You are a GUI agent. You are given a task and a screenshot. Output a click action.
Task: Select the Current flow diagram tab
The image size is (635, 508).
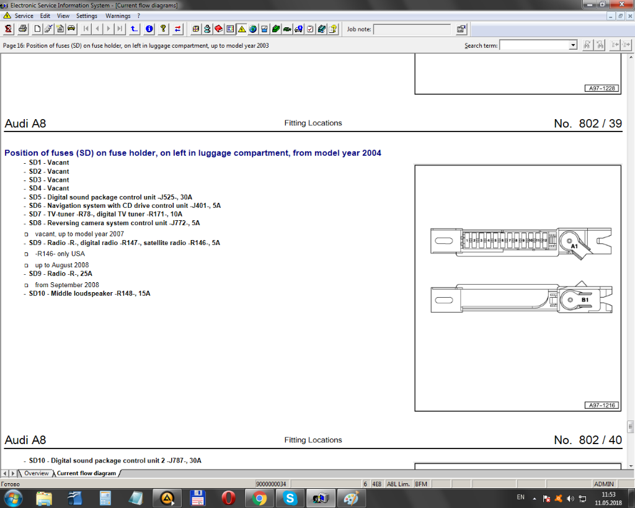pos(86,473)
